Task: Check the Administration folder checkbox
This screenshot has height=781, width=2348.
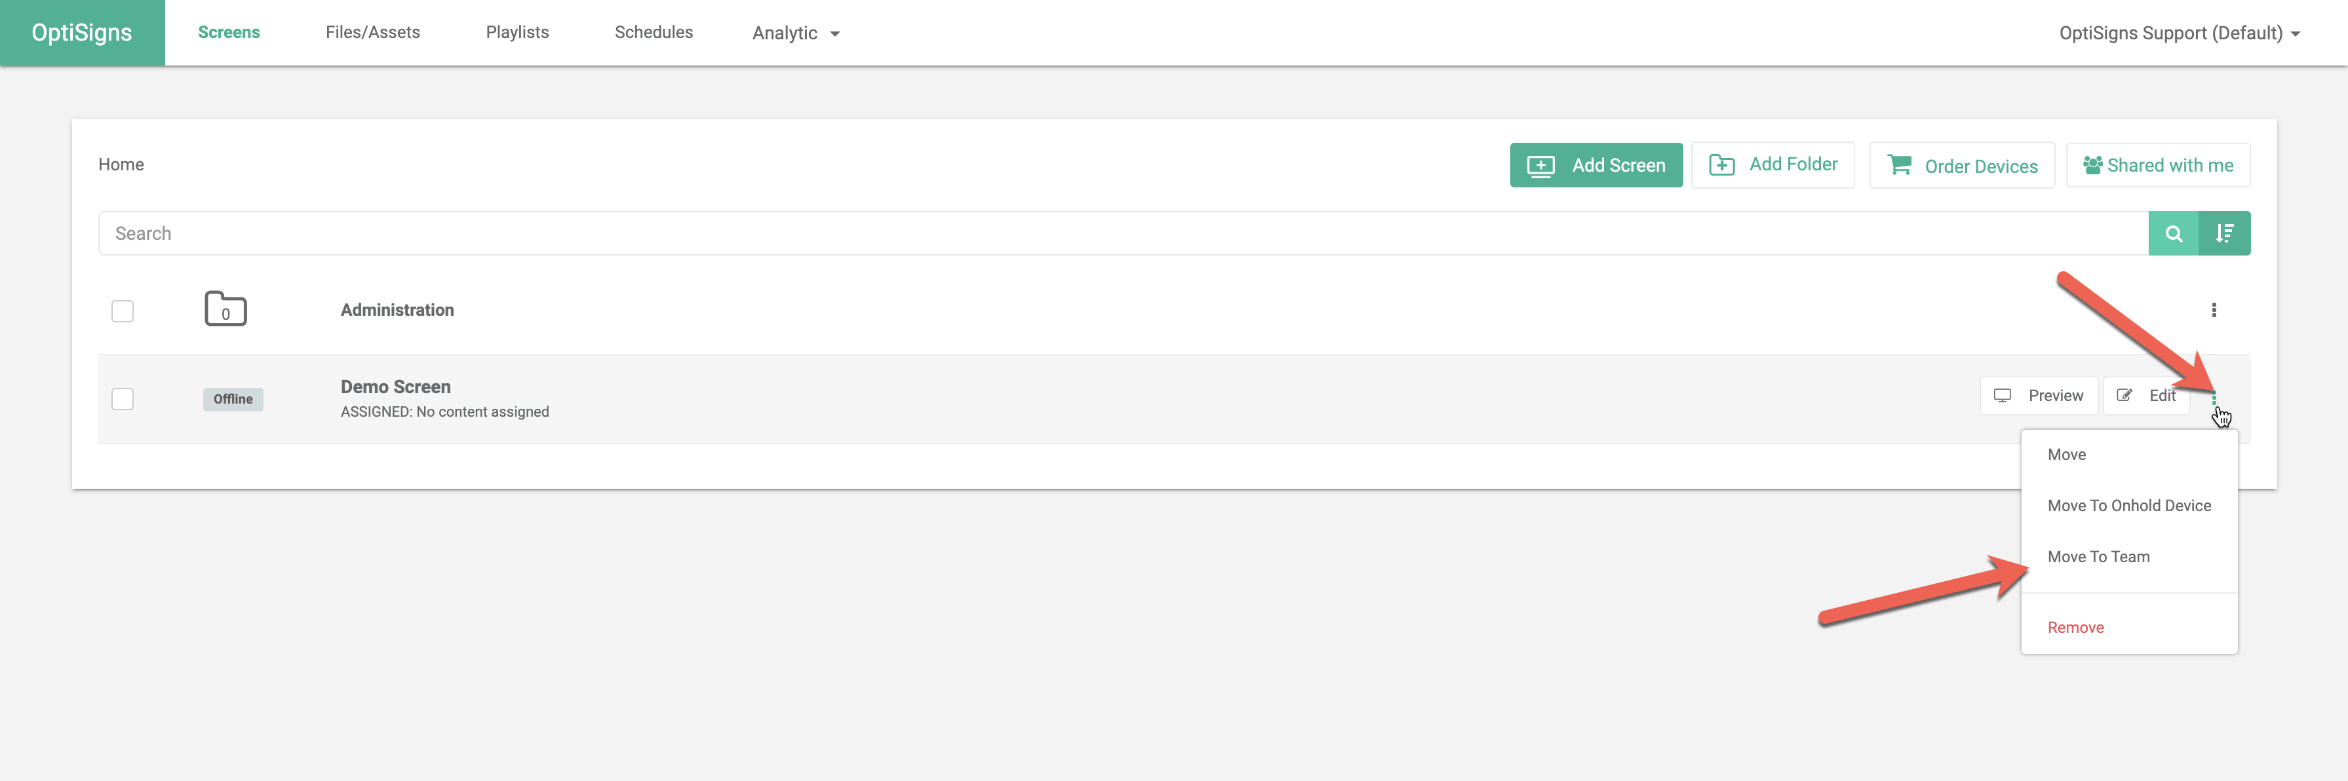Action: [x=122, y=311]
